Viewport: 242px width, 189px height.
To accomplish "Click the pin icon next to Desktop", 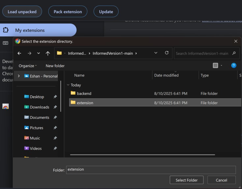I will (55, 97).
